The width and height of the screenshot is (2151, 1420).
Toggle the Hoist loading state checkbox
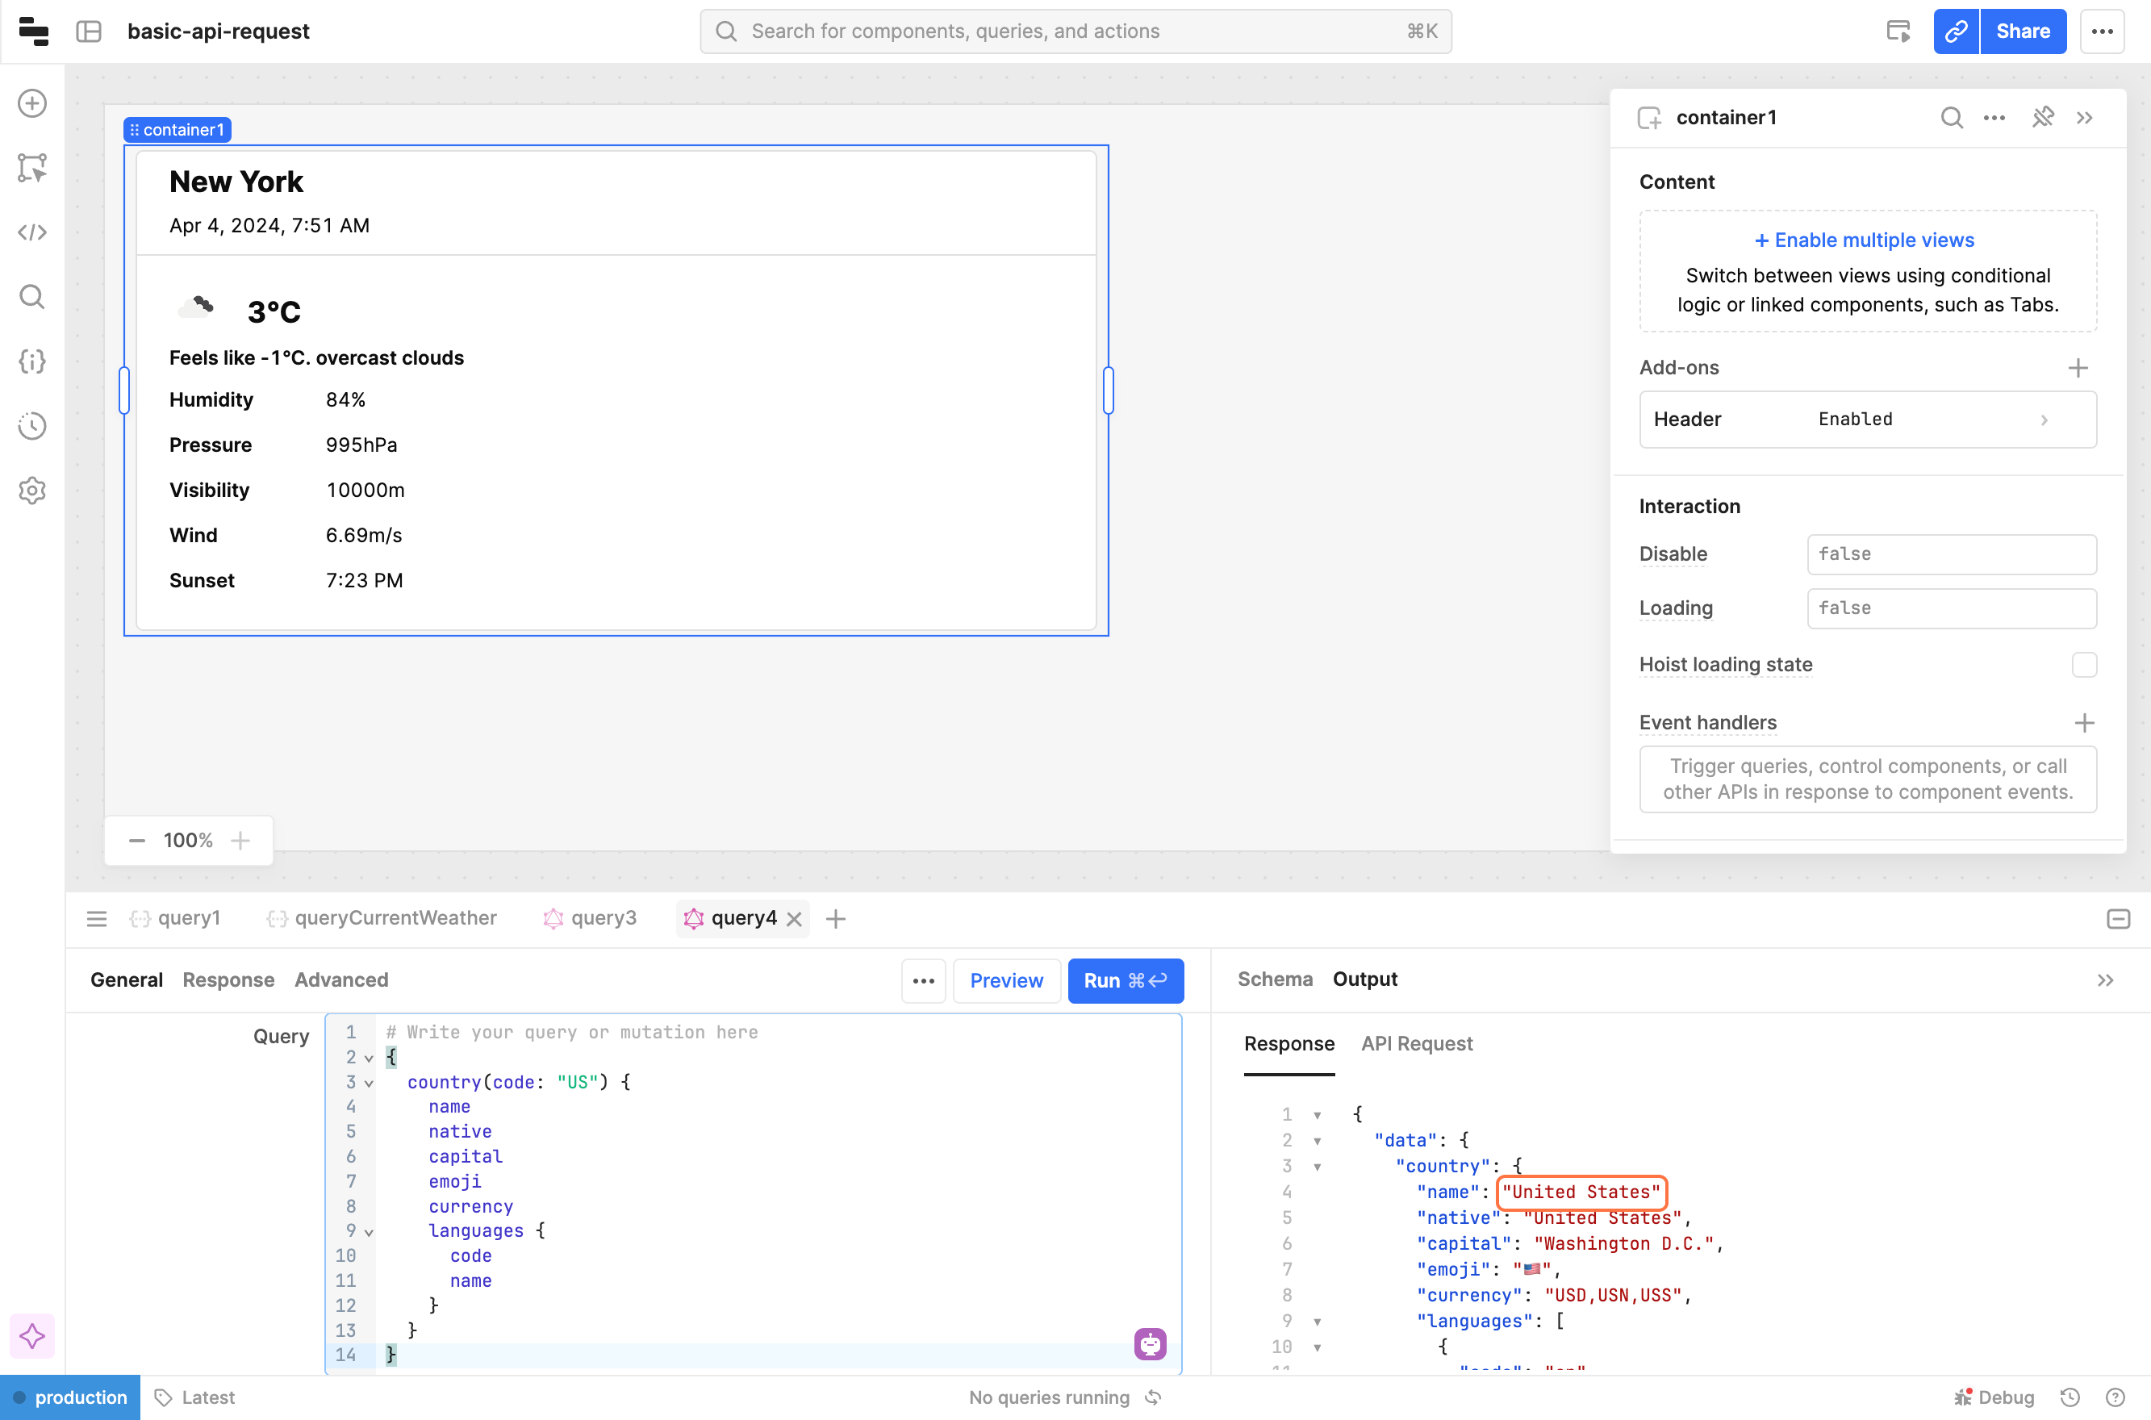[x=2083, y=665]
